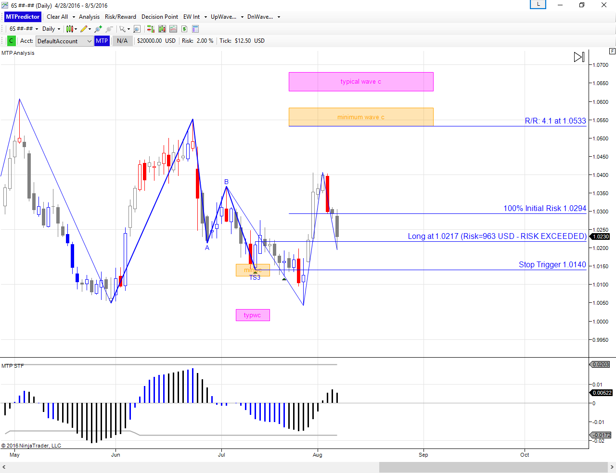Select the orange minimum wave c zone
Screen dimensions: 616x473
[361, 117]
